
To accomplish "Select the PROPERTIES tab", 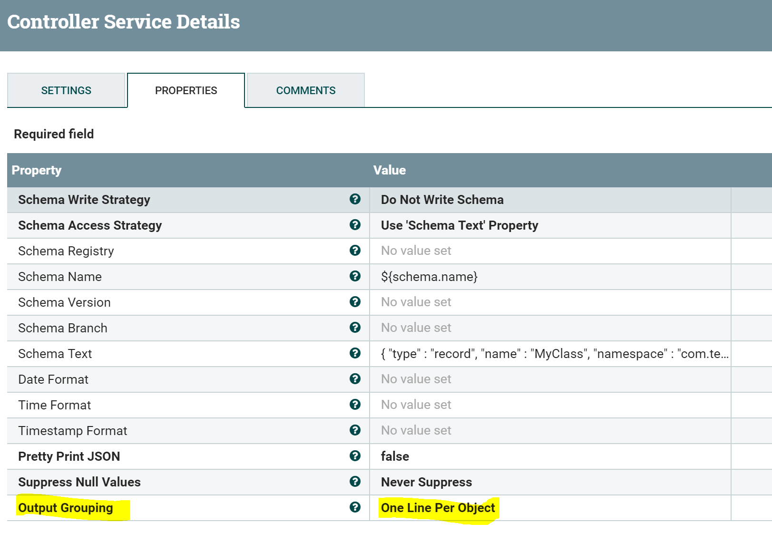I will tap(186, 90).
